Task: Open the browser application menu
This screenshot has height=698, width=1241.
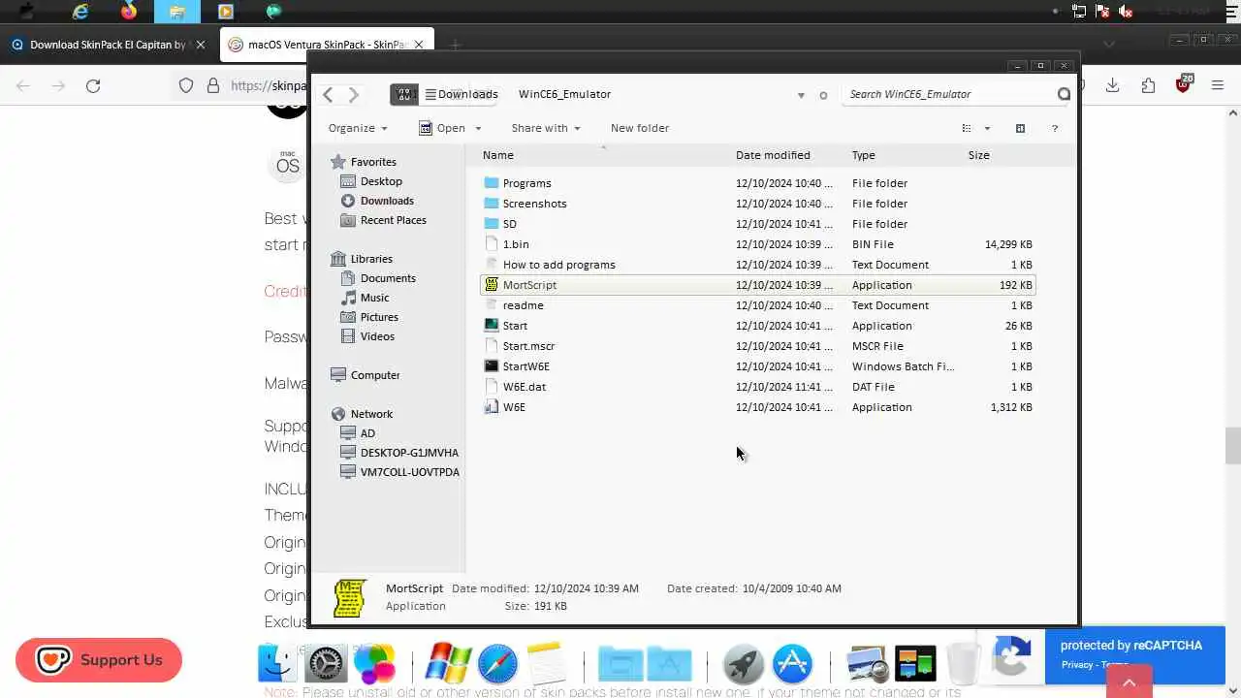Action: pos(1219,85)
